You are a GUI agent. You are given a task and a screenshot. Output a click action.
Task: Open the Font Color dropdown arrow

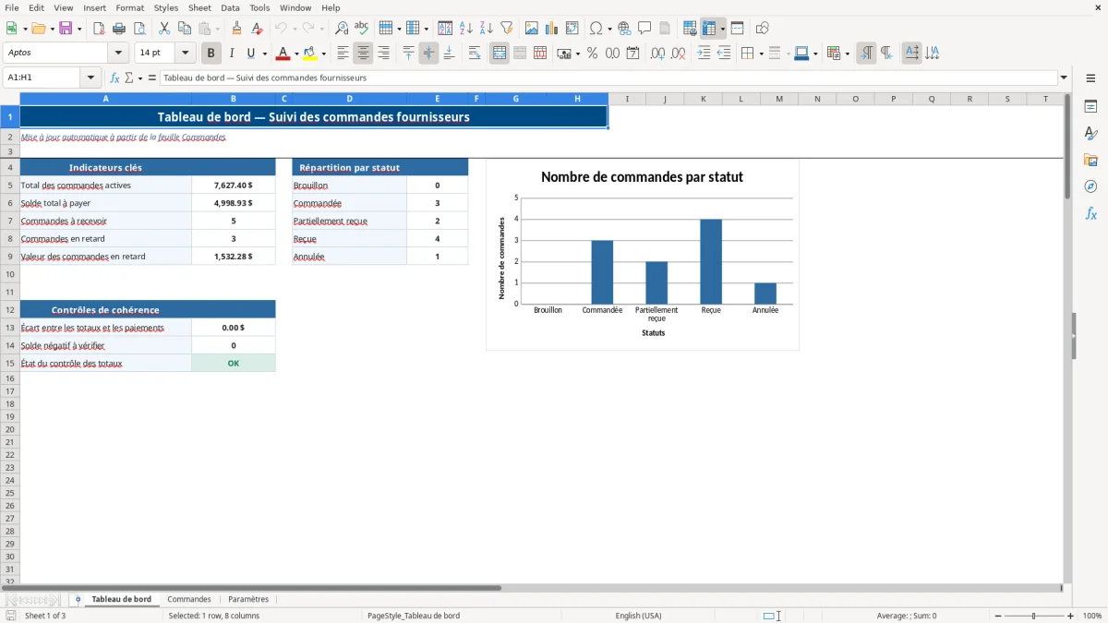point(295,54)
